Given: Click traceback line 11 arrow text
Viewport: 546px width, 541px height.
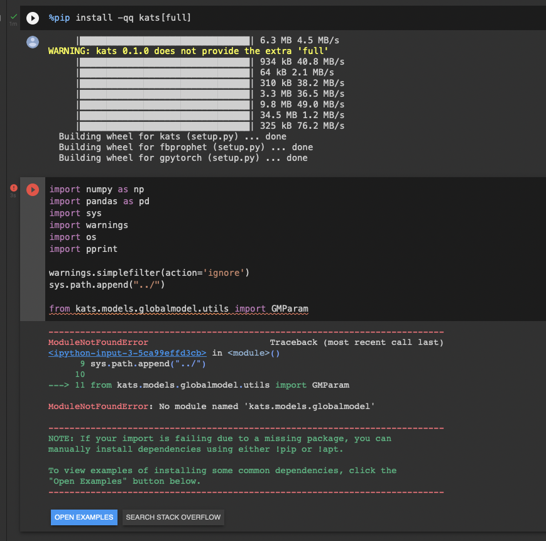Looking at the screenshot, I should [x=199, y=385].
